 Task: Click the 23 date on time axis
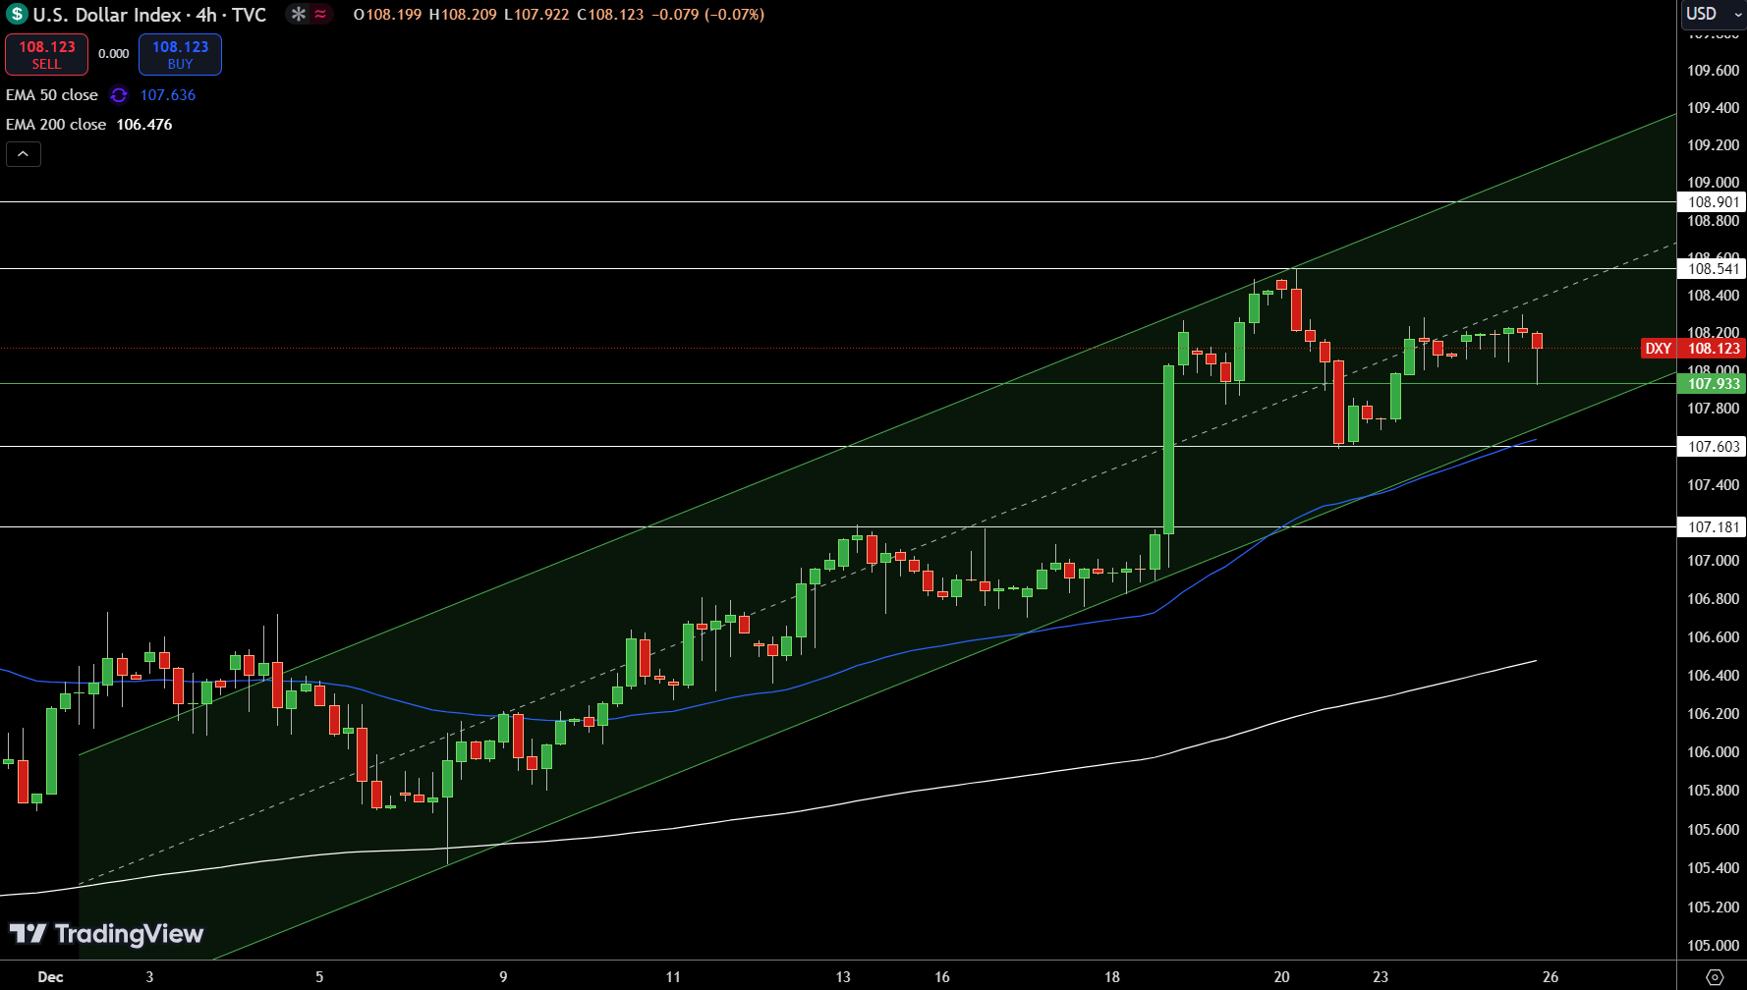click(1381, 977)
